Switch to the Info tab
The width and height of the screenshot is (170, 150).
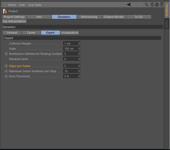point(39,17)
